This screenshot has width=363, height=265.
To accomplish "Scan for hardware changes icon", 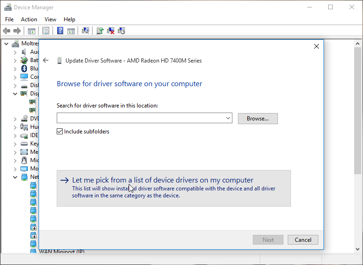I will [x=86, y=31].
